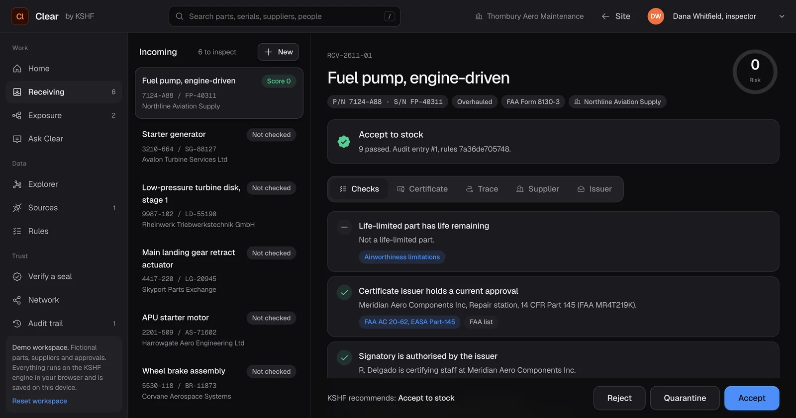Switch to the Trace tab
Viewport: 796px width, 418px height.
point(482,189)
